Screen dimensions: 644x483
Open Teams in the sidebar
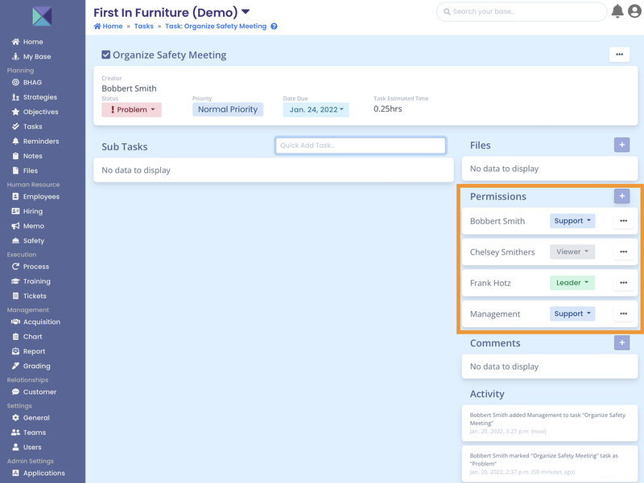pos(35,432)
